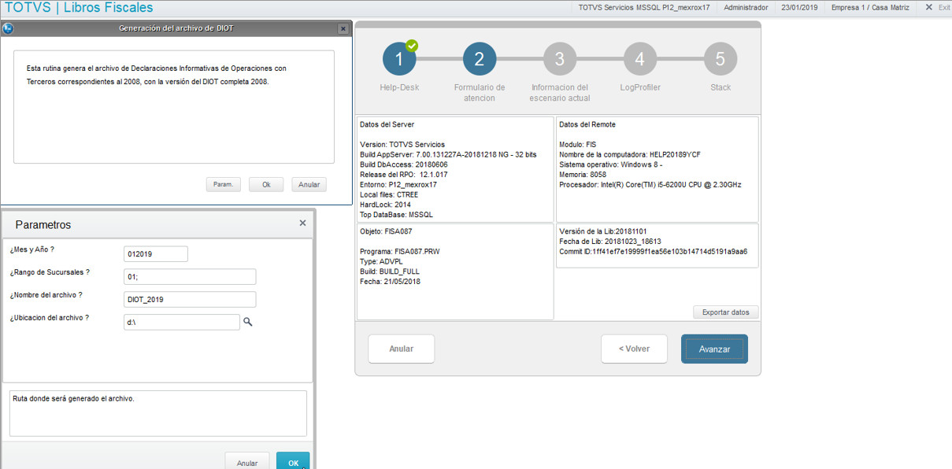Click the 'Modulo: FIS' line

click(577, 145)
